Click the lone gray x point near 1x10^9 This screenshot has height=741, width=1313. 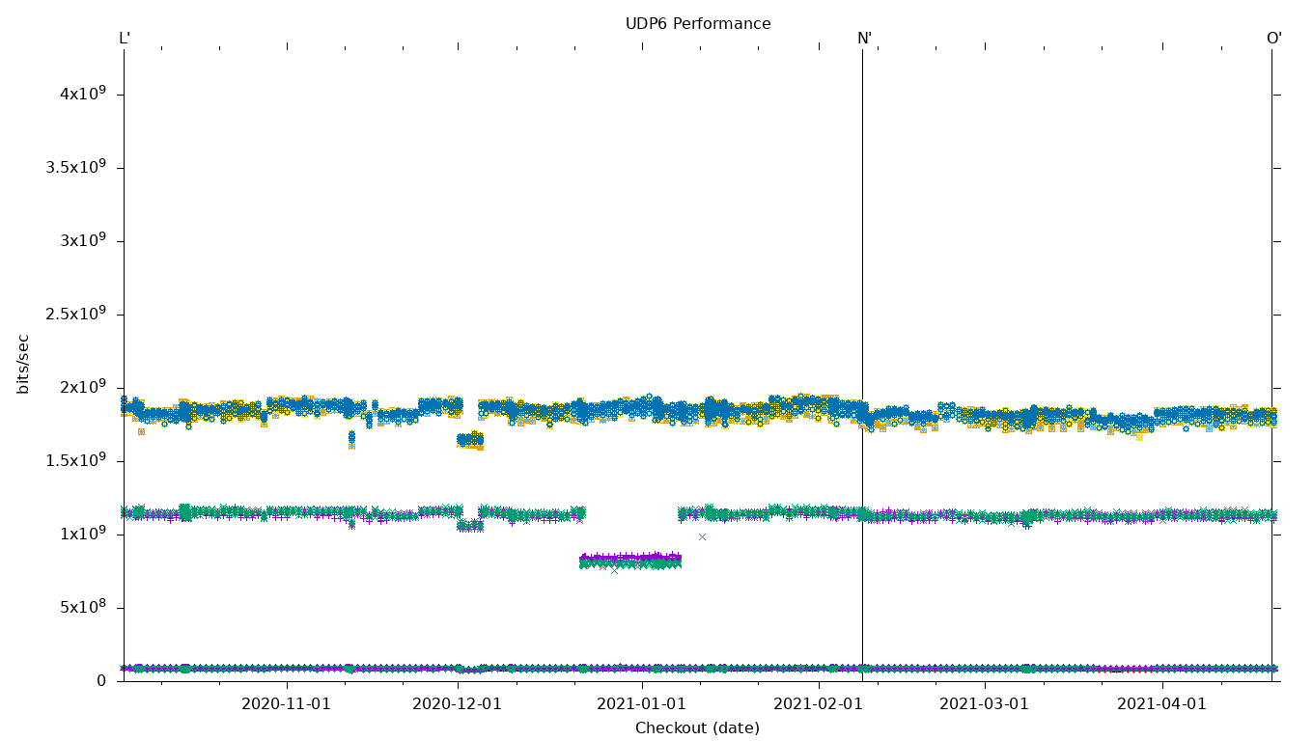point(702,536)
